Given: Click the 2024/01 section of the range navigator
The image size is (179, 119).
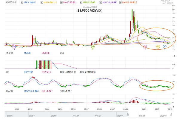Looking at the screenshot, I should point(61,114).
